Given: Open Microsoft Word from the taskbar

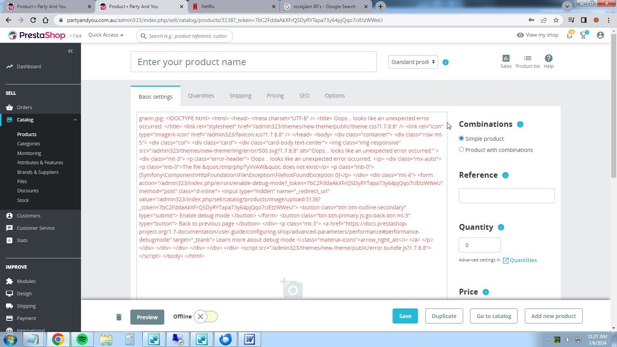Looking at the screenshot, I should tap(249, 339).
